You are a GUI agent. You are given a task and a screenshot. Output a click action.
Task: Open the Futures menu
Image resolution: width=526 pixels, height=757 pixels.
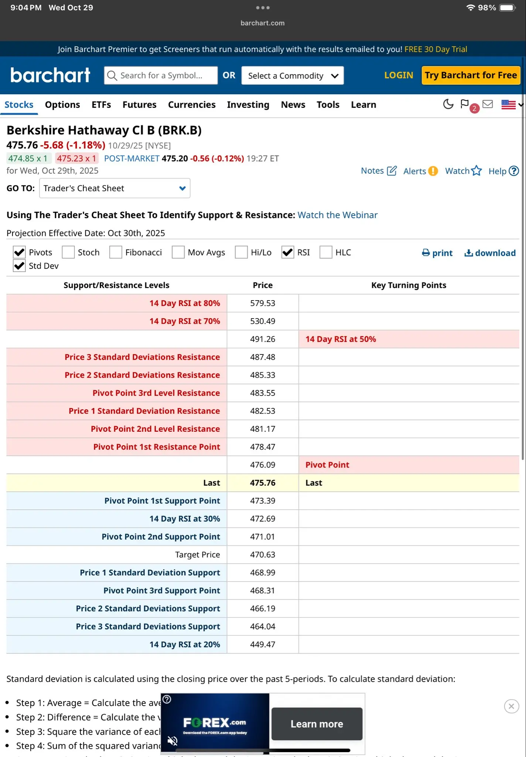pyautogui.click(x=140, y=105)
